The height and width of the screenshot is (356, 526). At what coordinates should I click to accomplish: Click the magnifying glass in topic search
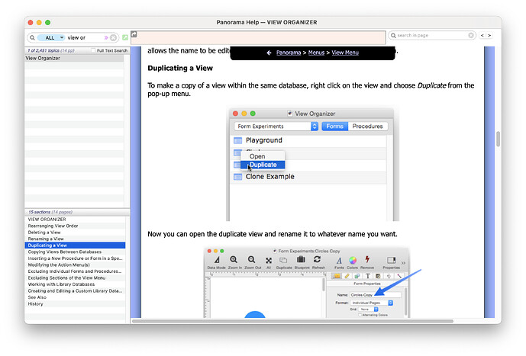coord(34,37)
